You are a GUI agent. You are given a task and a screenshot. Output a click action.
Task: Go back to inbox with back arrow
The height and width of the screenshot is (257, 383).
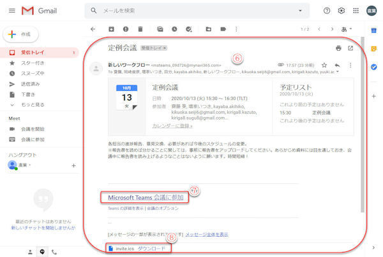(x=93, y=29)
